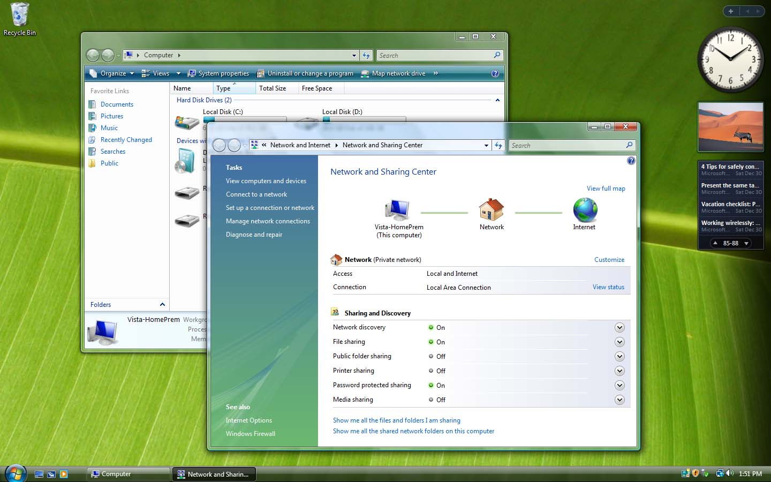The width and height of the screenshot is (771, 482).
Task: Launch Windows Media Player from quick launch
Action: [x=64, y=474]
